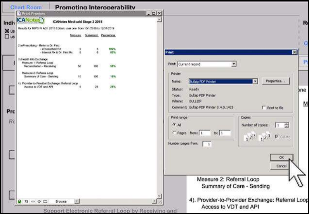Decrease number of copies with spinner down

pyautogui.click(x=287, y=126)
